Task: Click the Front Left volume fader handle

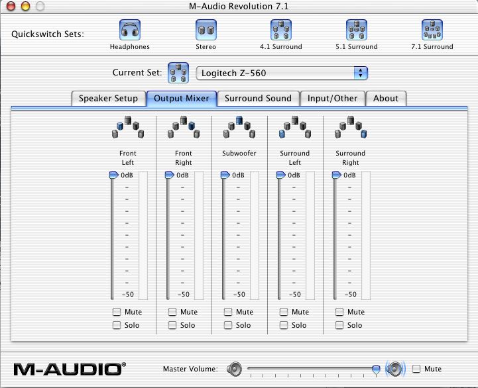Action: click(x=114, y=175)
